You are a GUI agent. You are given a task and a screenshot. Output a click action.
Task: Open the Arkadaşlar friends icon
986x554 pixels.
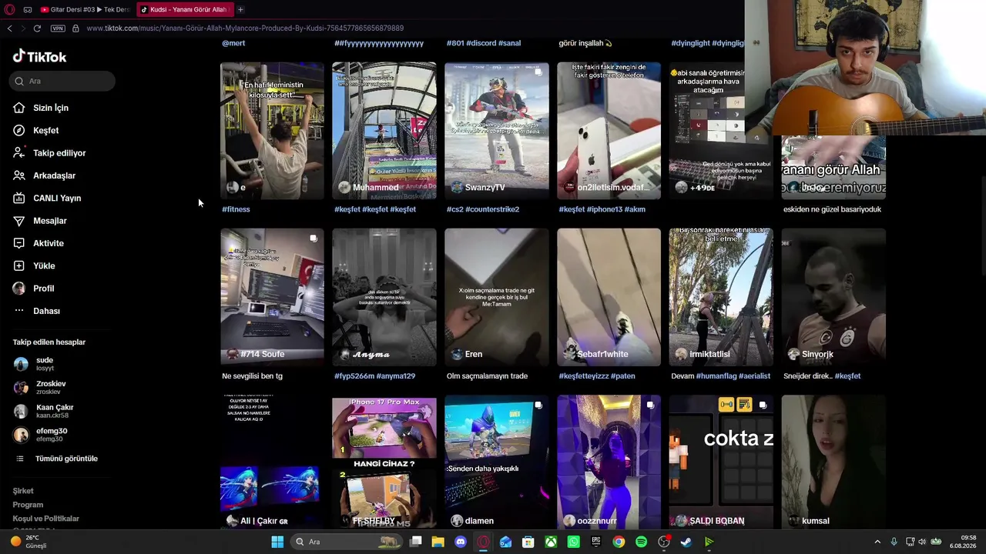[19, 175]
